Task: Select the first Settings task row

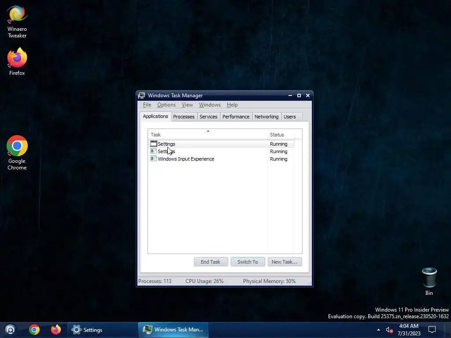Action: pyautogui.click(x=222, y=144)
